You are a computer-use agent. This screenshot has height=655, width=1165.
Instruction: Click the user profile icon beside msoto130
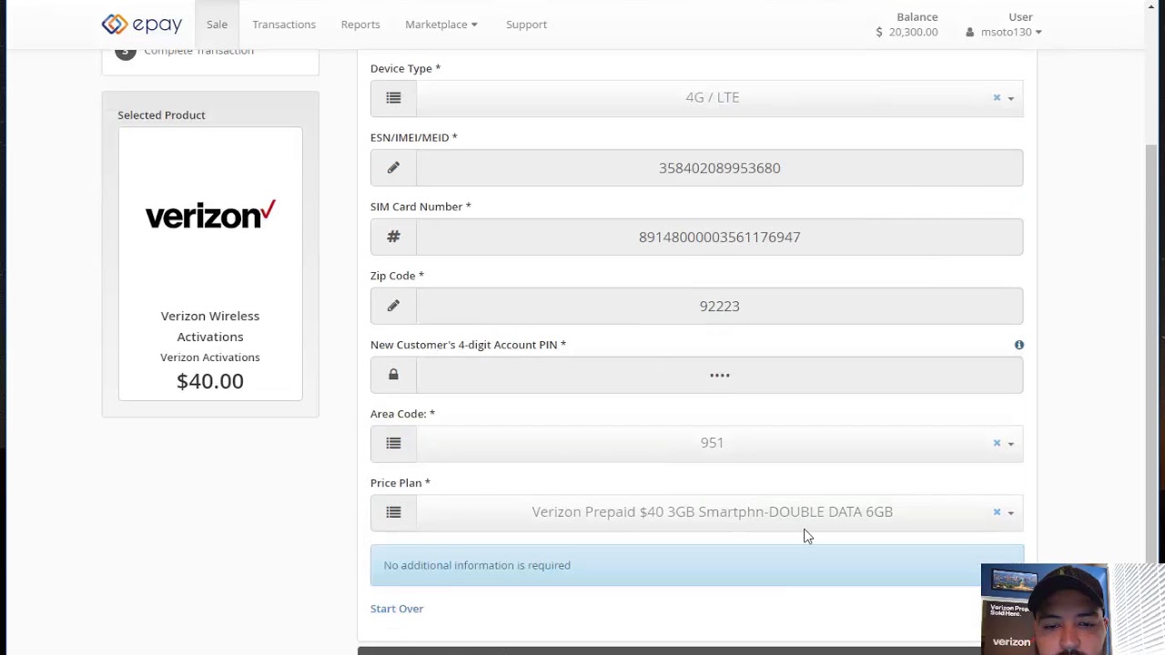[970, 32]
